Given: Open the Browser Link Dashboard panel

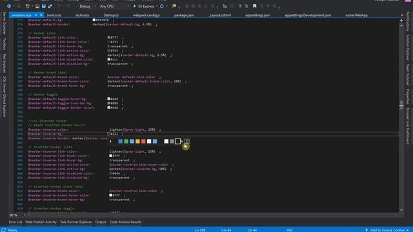Looking at the screenshot, I should click(x=408, y=126).
